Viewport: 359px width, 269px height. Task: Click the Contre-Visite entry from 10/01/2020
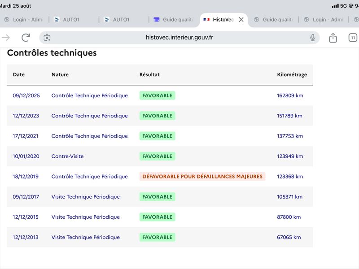tap(68, 156)
